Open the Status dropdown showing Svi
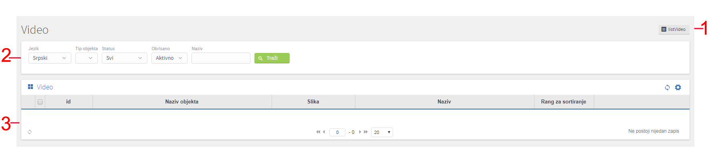 tap(125, 58)
